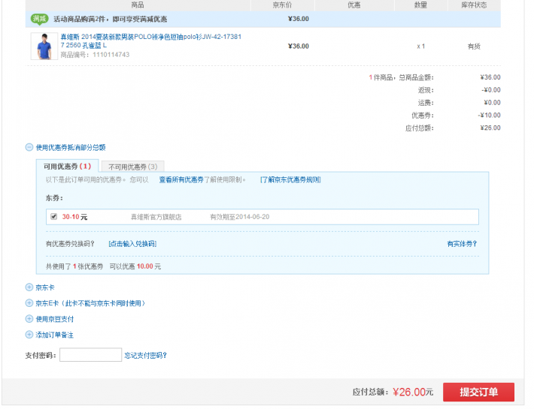Open the 了解京东优惠券规则 link
Screen dimensions: 534x409
click(x=290, y=180)
